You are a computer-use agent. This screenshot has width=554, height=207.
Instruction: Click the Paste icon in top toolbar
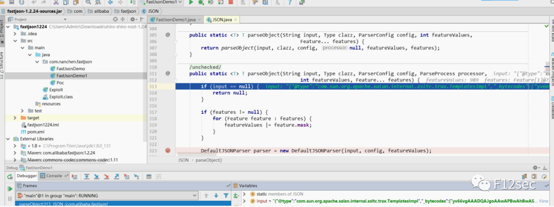click(75, 3)
